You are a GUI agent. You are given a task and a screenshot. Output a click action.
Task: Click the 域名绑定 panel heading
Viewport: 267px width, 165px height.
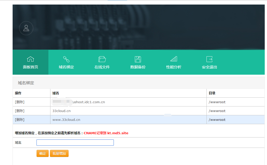(26, 83)
